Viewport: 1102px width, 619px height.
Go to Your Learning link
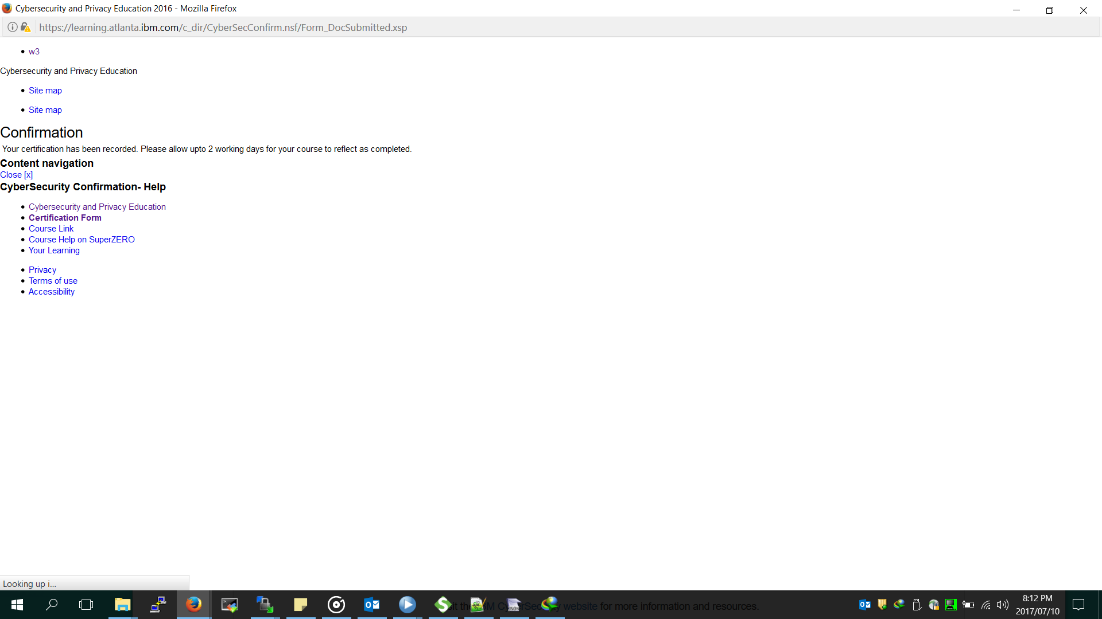coord(54,250)
